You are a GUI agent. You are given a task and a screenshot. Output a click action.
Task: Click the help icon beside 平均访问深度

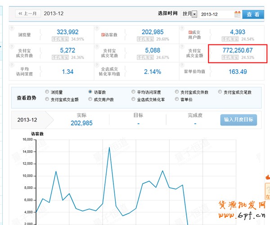pos(12,65)
